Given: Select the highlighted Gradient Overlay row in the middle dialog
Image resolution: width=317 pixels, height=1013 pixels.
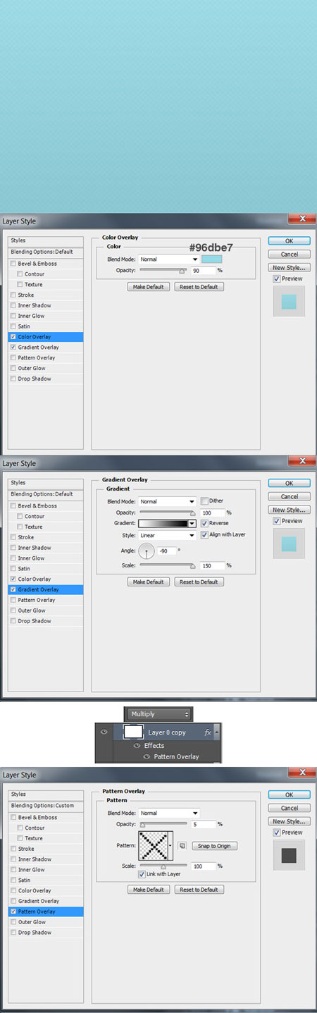Looking at the screenshot, I should [x=46, y=589].
